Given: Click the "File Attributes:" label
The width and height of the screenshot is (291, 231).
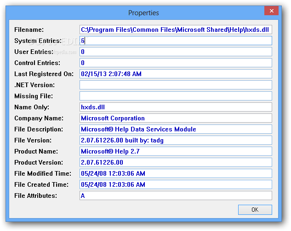Looking at the screenshot, I should click(36, 195).
